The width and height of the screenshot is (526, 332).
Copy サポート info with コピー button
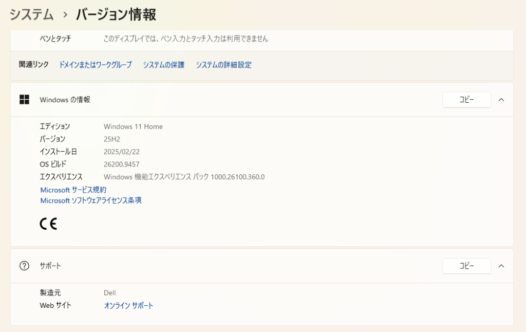pos(466,266)
